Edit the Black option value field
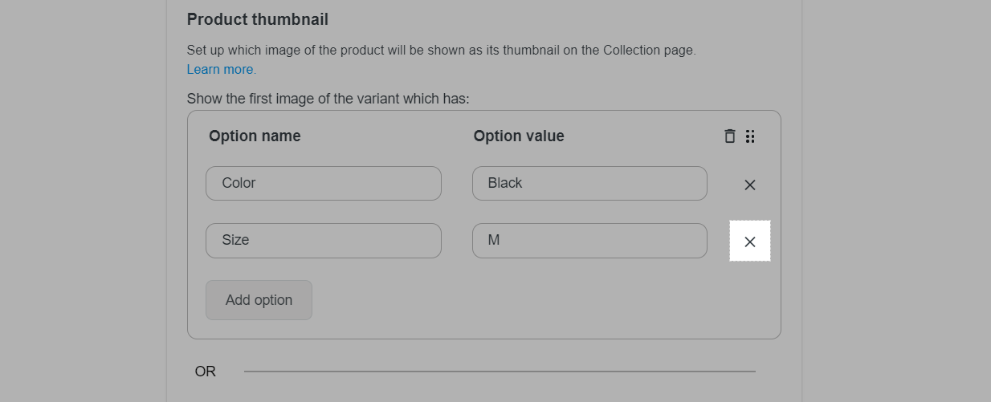Image resolution: width=991 pixels, height=402 pixels. (589, 183)
